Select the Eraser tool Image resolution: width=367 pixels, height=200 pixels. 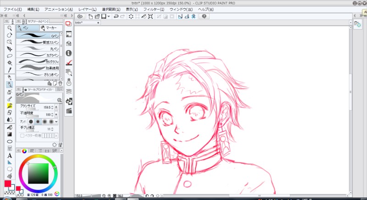9,112
